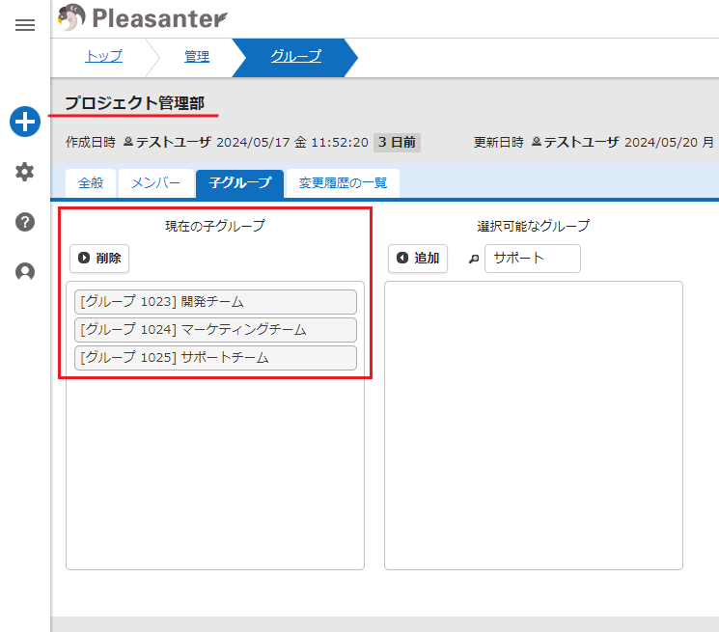Open the hamburger navigation menu
This screenshot has width=719, height=632.
(25, 25)
